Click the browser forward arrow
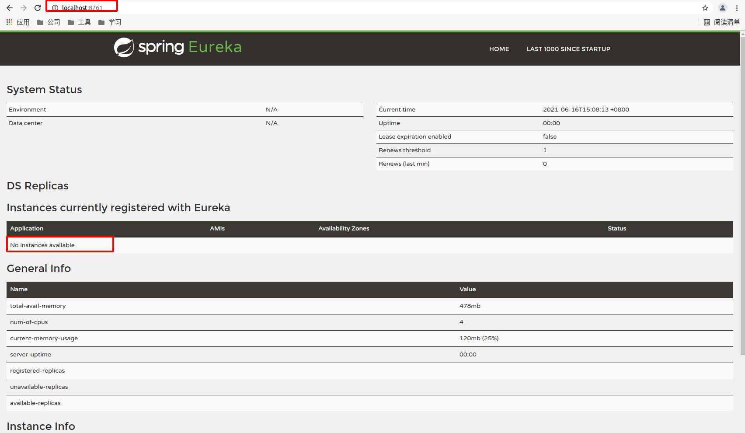 coord(24,8)
